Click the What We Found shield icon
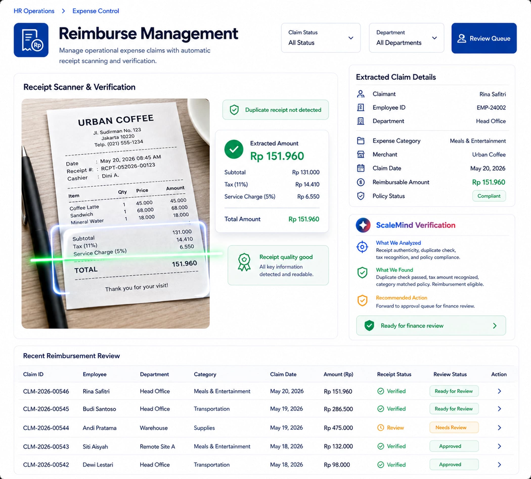Image resolution: width=531 pixels, height=479 pixels. (362, 273)
